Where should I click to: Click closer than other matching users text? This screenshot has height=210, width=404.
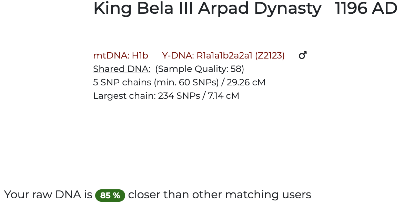[220, 195]
